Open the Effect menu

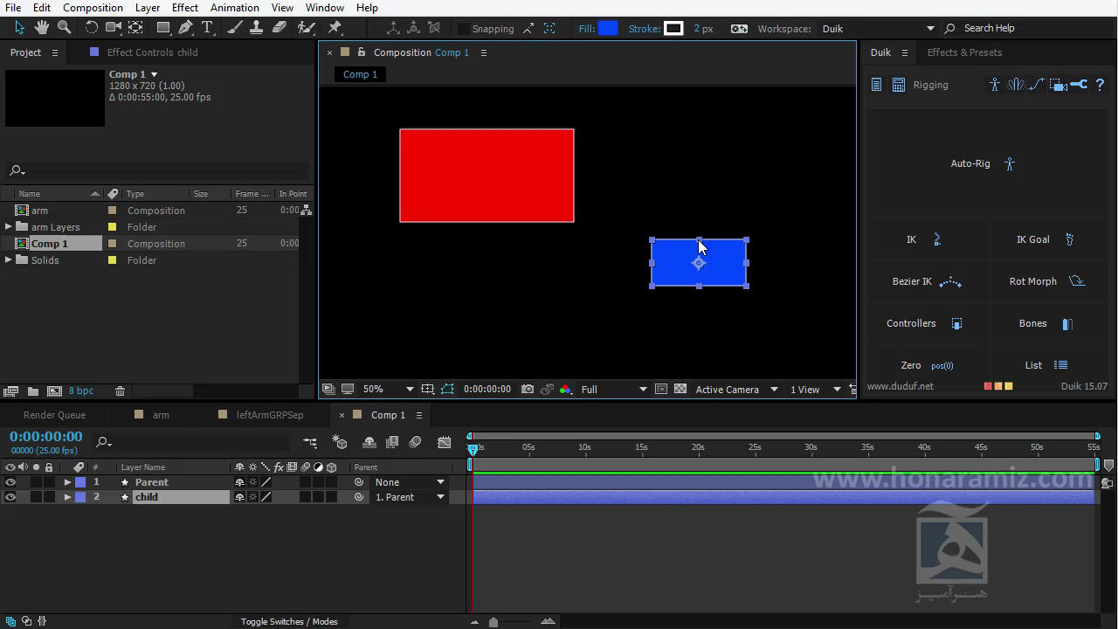coord(185,8)
